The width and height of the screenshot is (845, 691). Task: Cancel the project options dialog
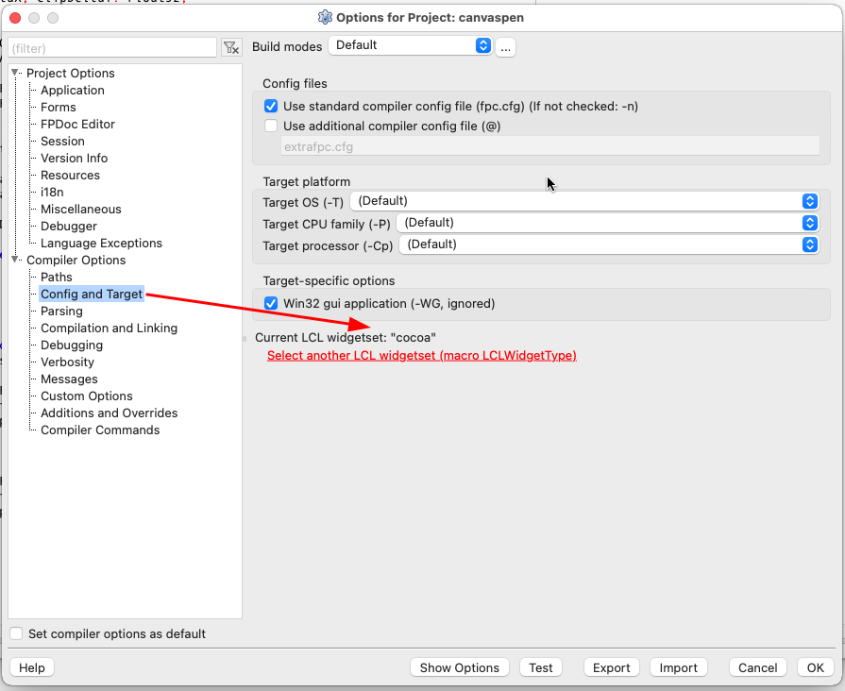click(758, 667)
